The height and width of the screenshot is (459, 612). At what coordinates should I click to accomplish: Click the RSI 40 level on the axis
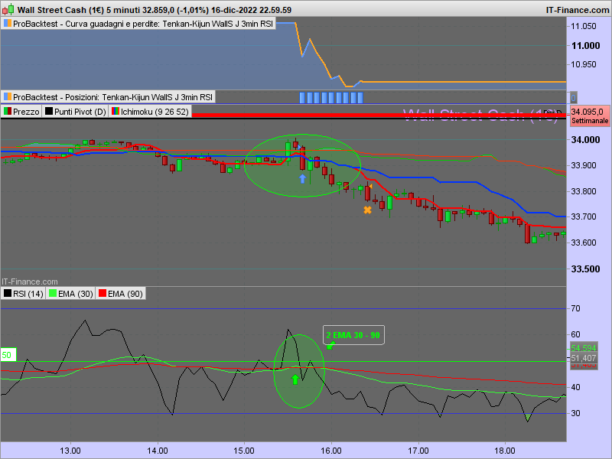click(x=576, y=387)
